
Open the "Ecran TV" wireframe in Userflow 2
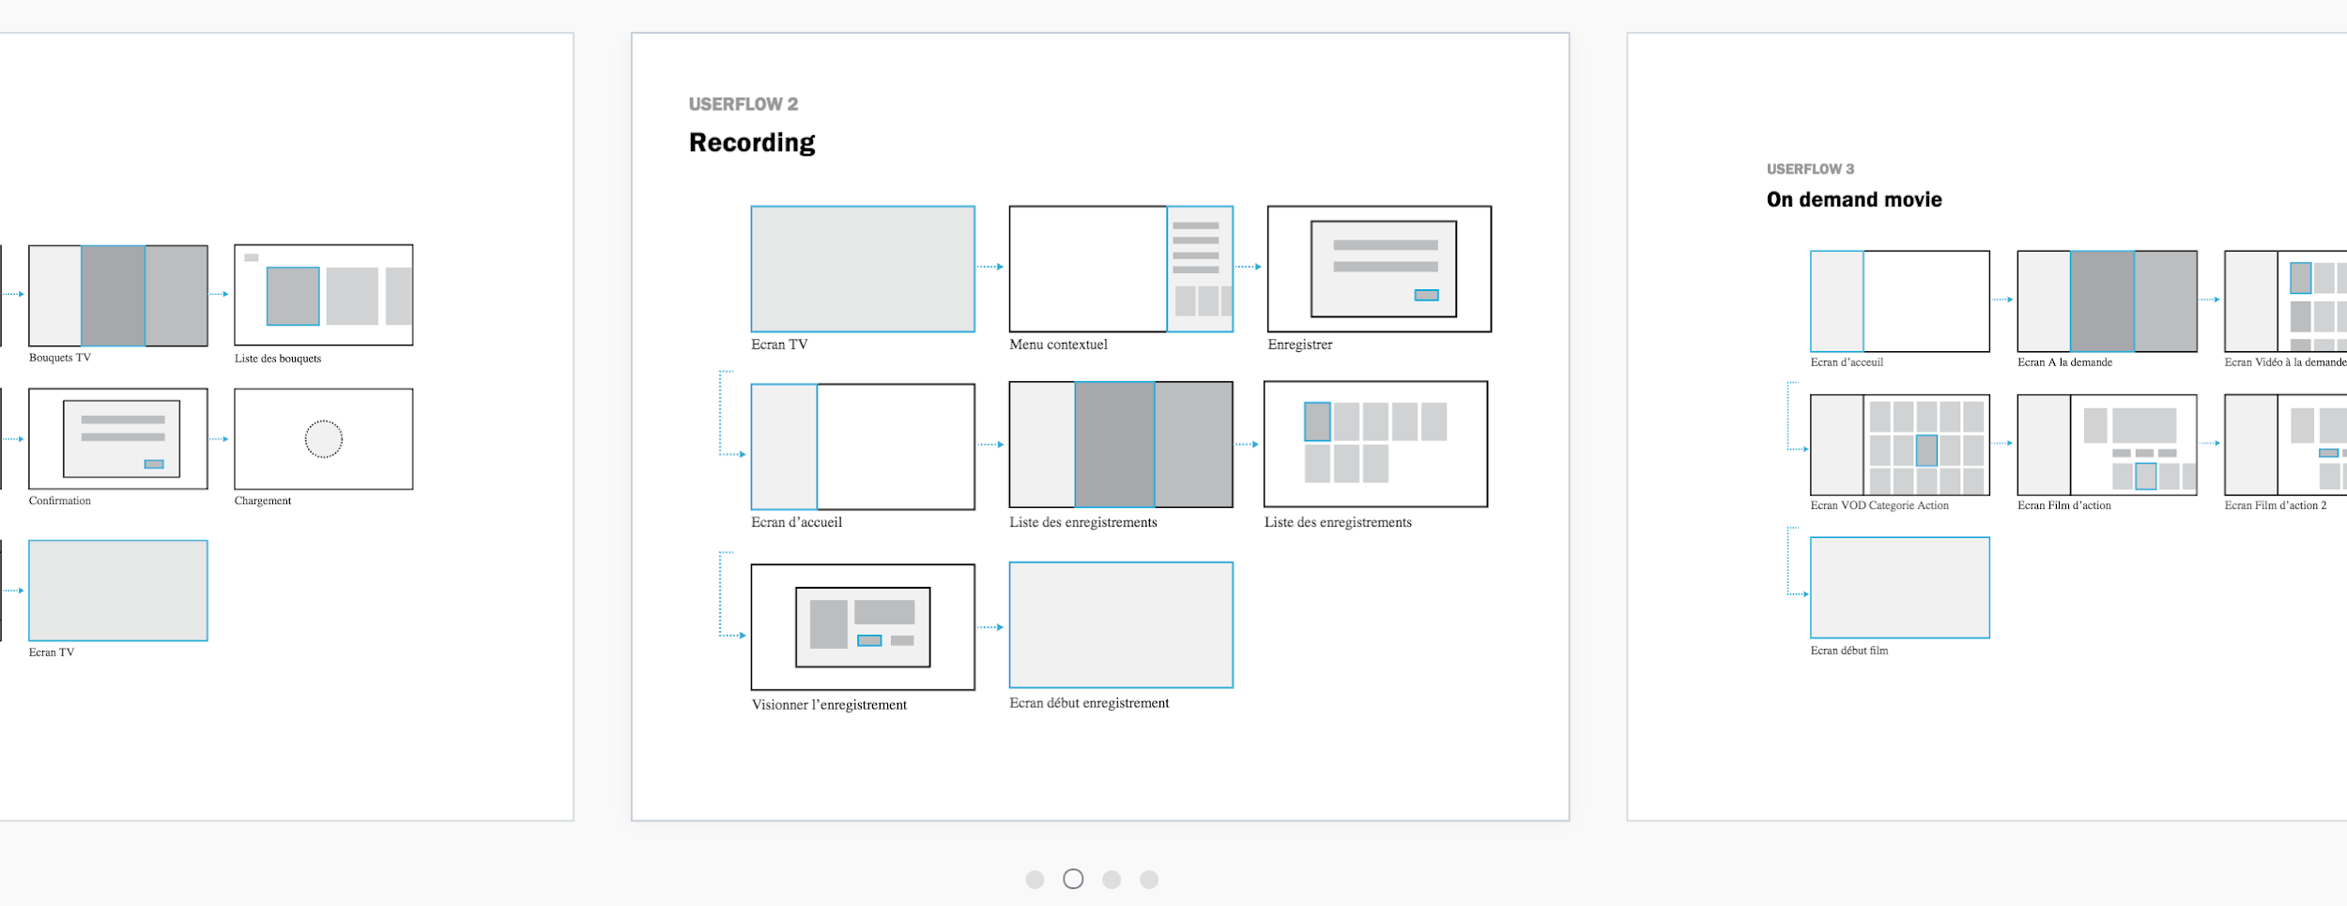(x=862, y=271)
